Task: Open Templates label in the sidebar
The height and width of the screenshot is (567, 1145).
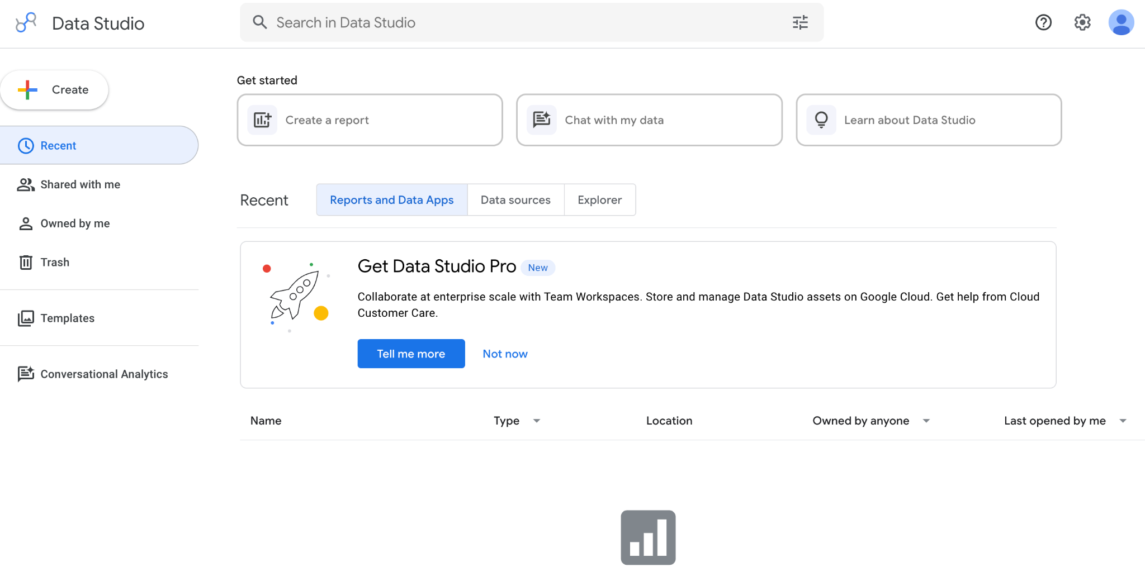Action: point(68,318)
